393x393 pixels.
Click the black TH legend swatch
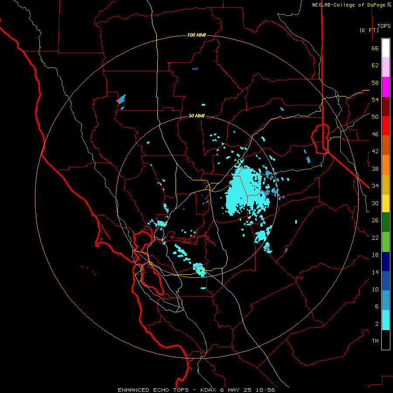tap(386, 340)
